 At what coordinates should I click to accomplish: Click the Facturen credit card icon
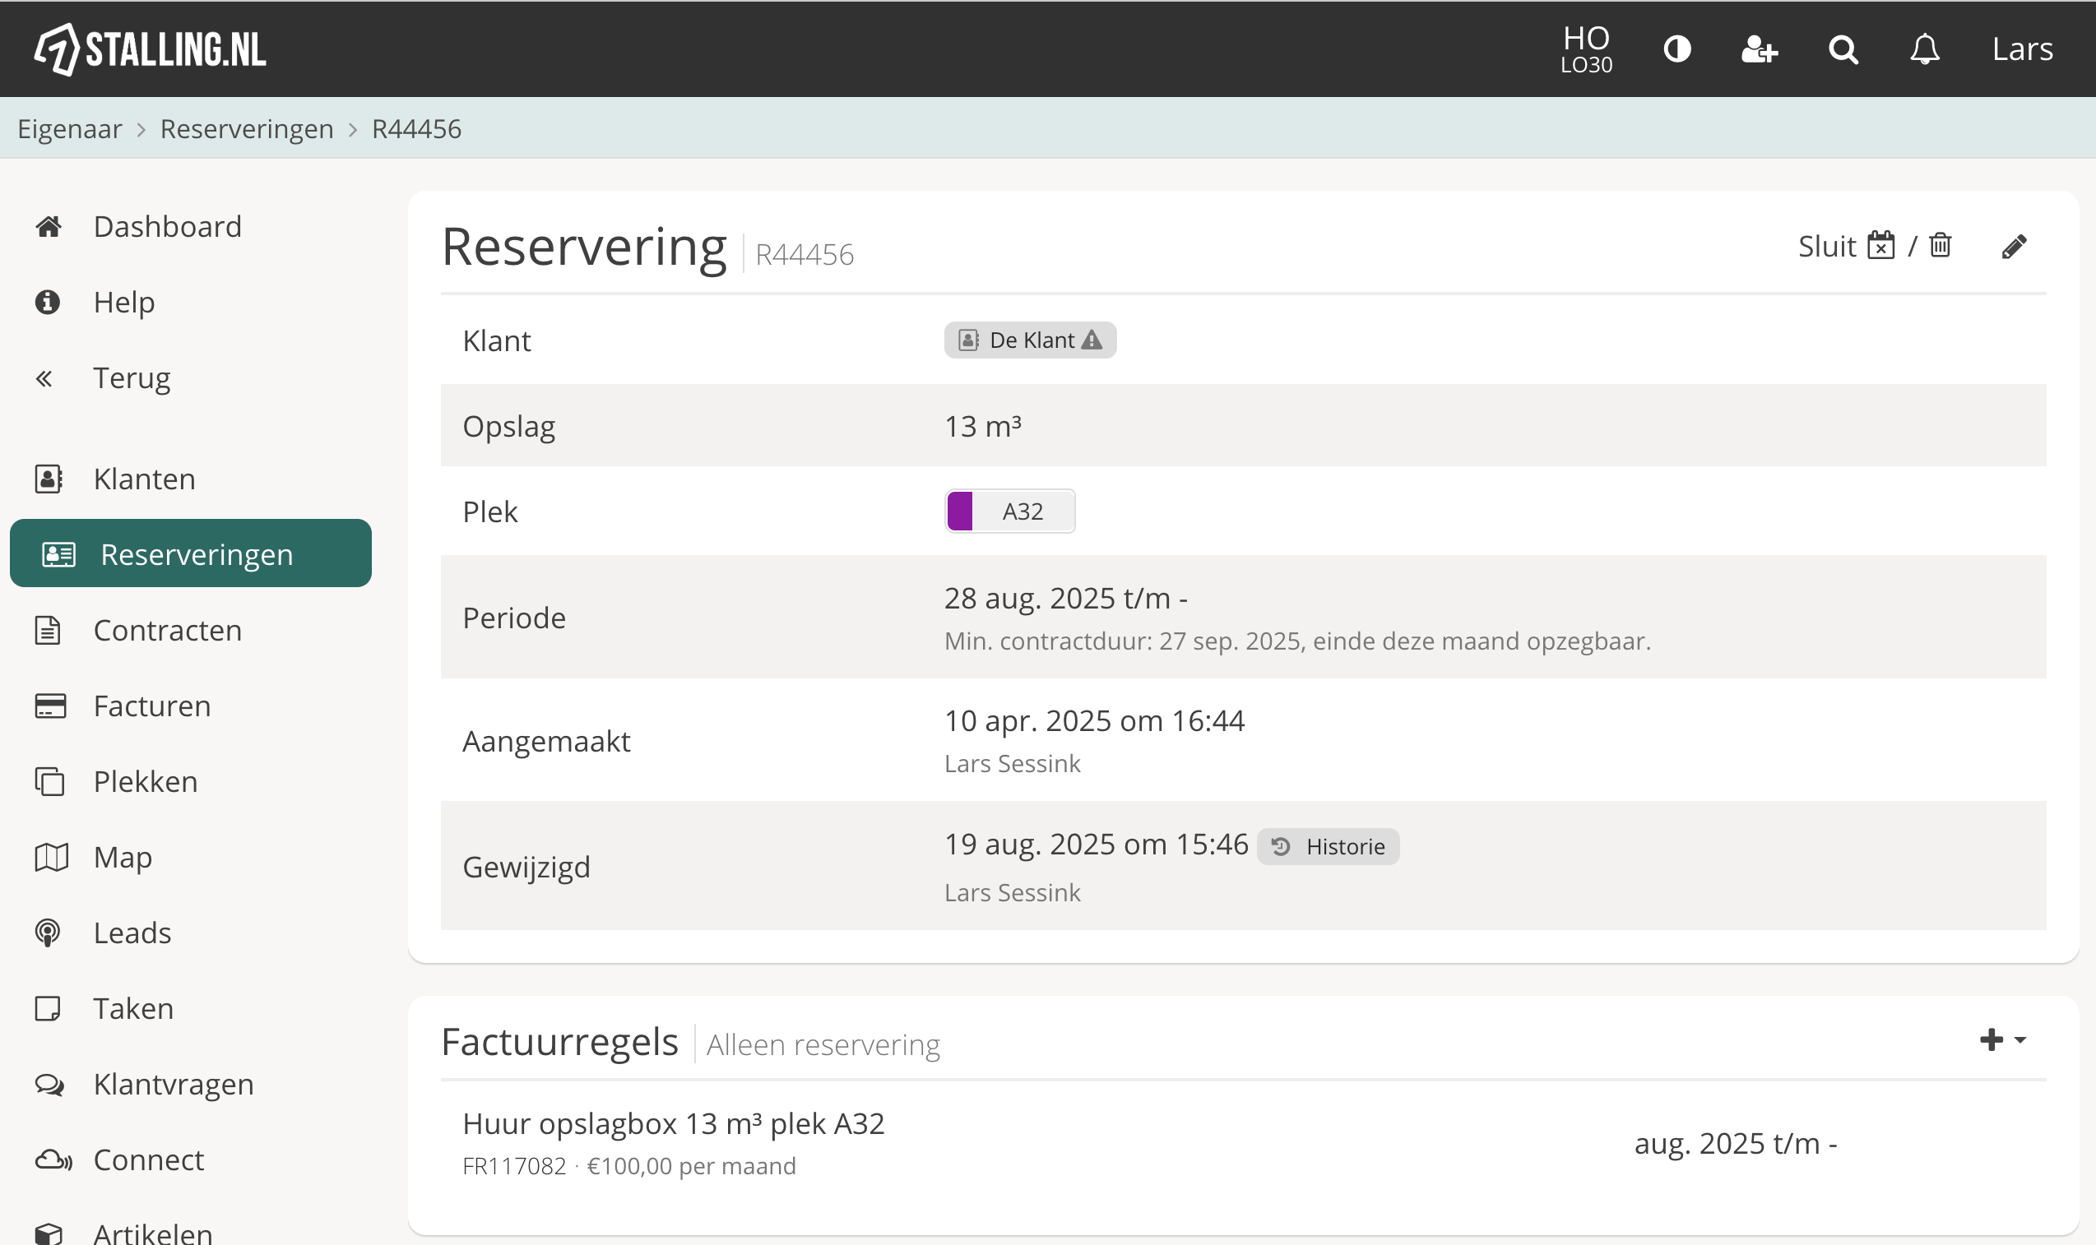[50, 706]
